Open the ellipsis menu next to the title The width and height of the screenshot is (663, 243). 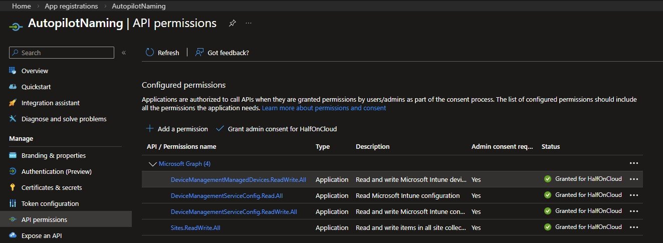click(x=249, y=24)
